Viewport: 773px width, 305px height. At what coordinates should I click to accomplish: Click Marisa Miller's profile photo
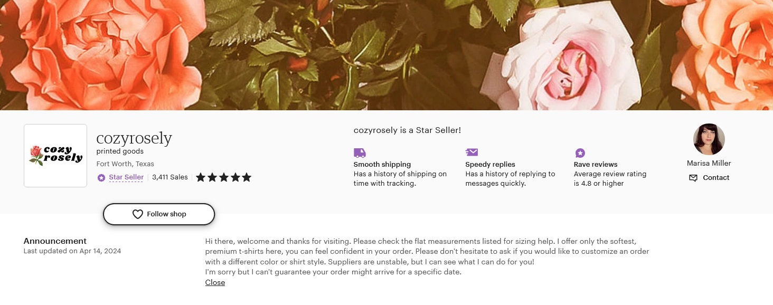click(x=709, y=139)
